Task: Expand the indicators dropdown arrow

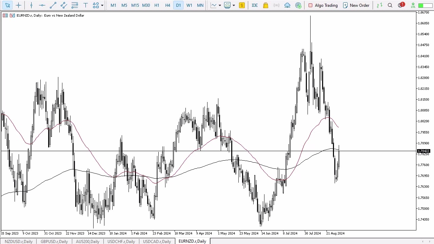Action: click(x=234, y=5)
